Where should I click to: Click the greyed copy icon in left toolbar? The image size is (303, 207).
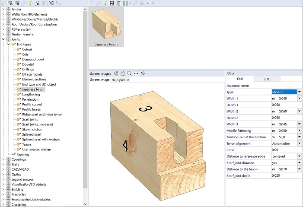tap(24, 3)
